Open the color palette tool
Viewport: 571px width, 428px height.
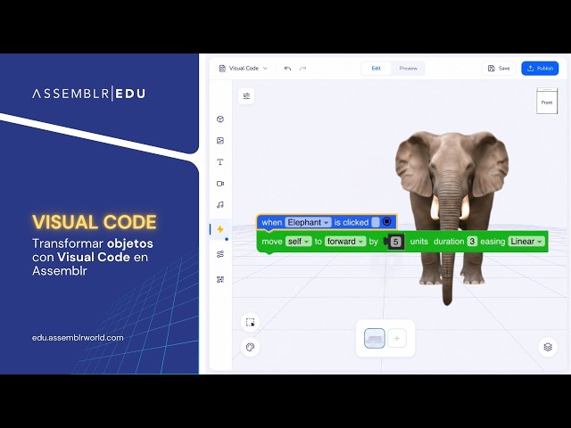pyautogui.click(x=250, y=347)
